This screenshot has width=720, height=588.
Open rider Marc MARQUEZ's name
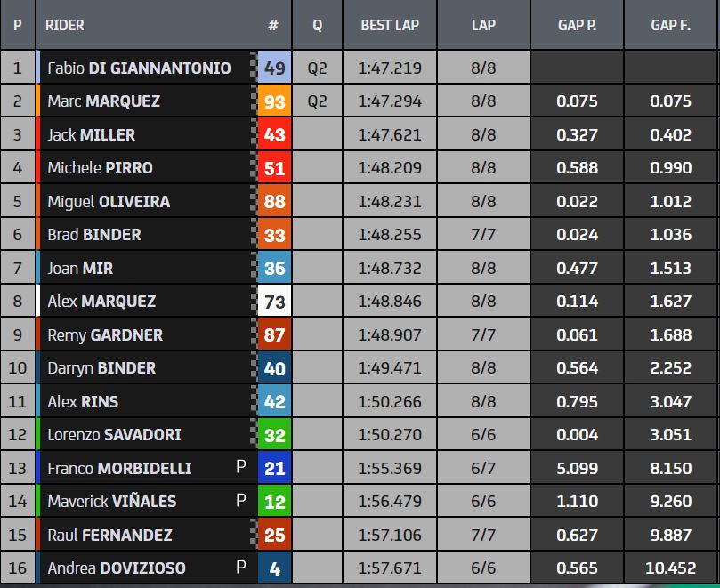coord(104,101)
